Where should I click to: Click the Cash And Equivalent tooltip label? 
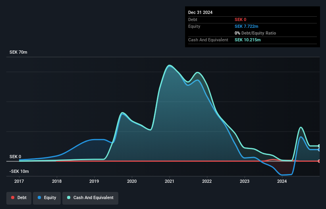coord(208,40)
